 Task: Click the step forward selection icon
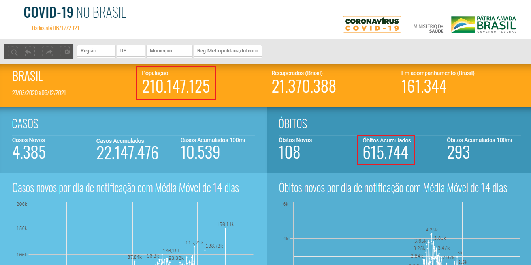[47, 52]
